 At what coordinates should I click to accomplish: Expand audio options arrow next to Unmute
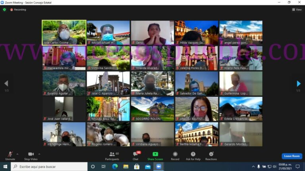coord(17,154)
